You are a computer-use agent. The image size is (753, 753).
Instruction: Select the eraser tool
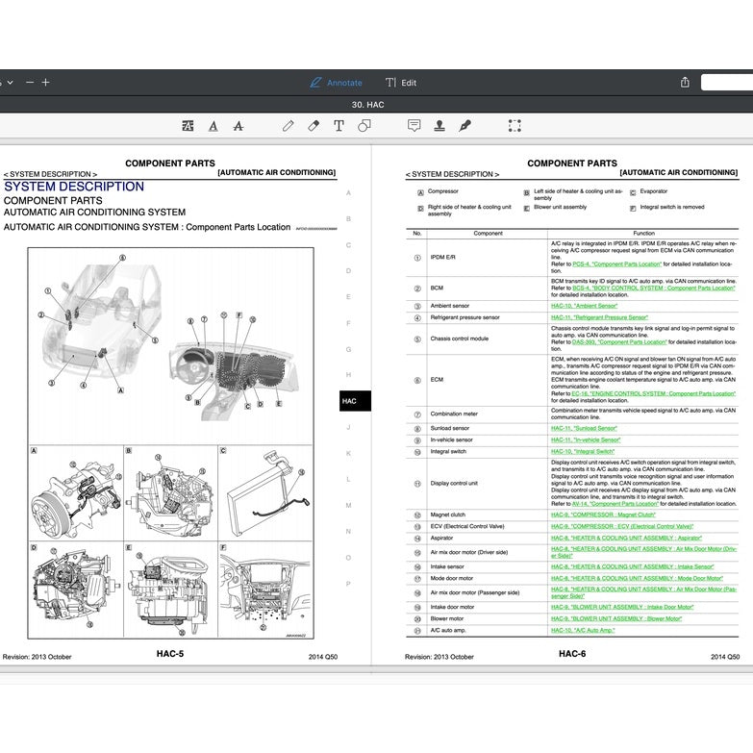[313, 126]
